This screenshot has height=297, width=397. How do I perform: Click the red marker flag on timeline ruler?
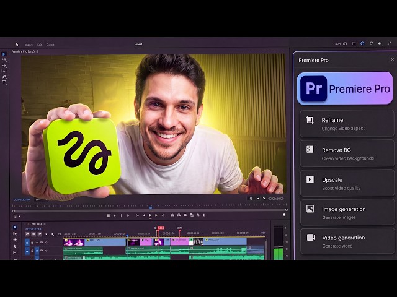coord(161,228)
